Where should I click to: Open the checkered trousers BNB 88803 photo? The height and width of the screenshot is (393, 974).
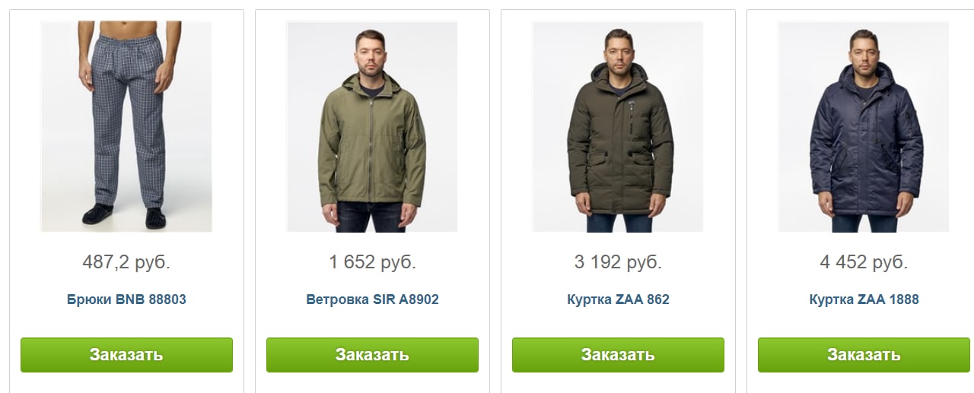coord(126,126)
